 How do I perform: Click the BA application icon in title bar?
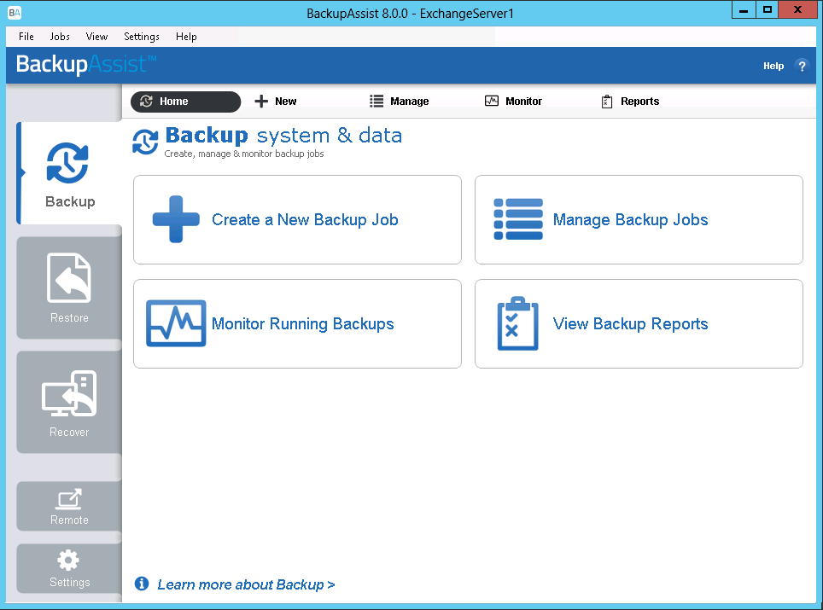coord(15,13)
